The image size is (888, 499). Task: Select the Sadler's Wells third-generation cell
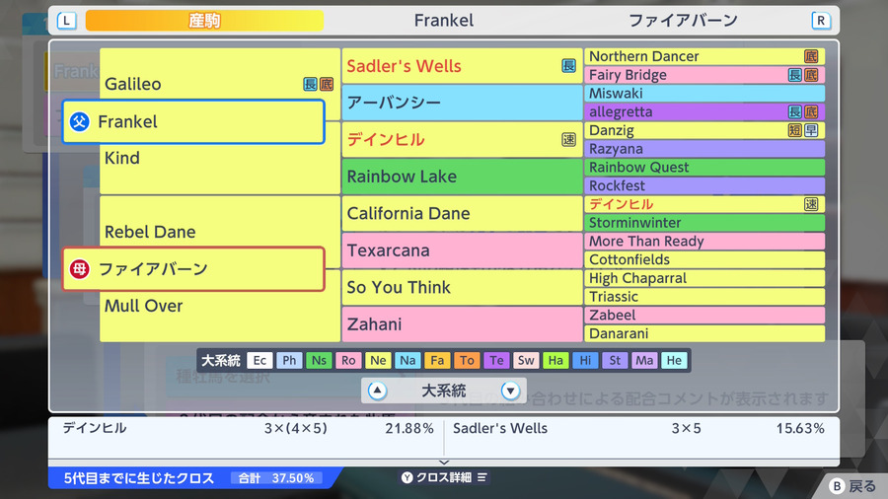pyautogui.click(x=462, y=66)
